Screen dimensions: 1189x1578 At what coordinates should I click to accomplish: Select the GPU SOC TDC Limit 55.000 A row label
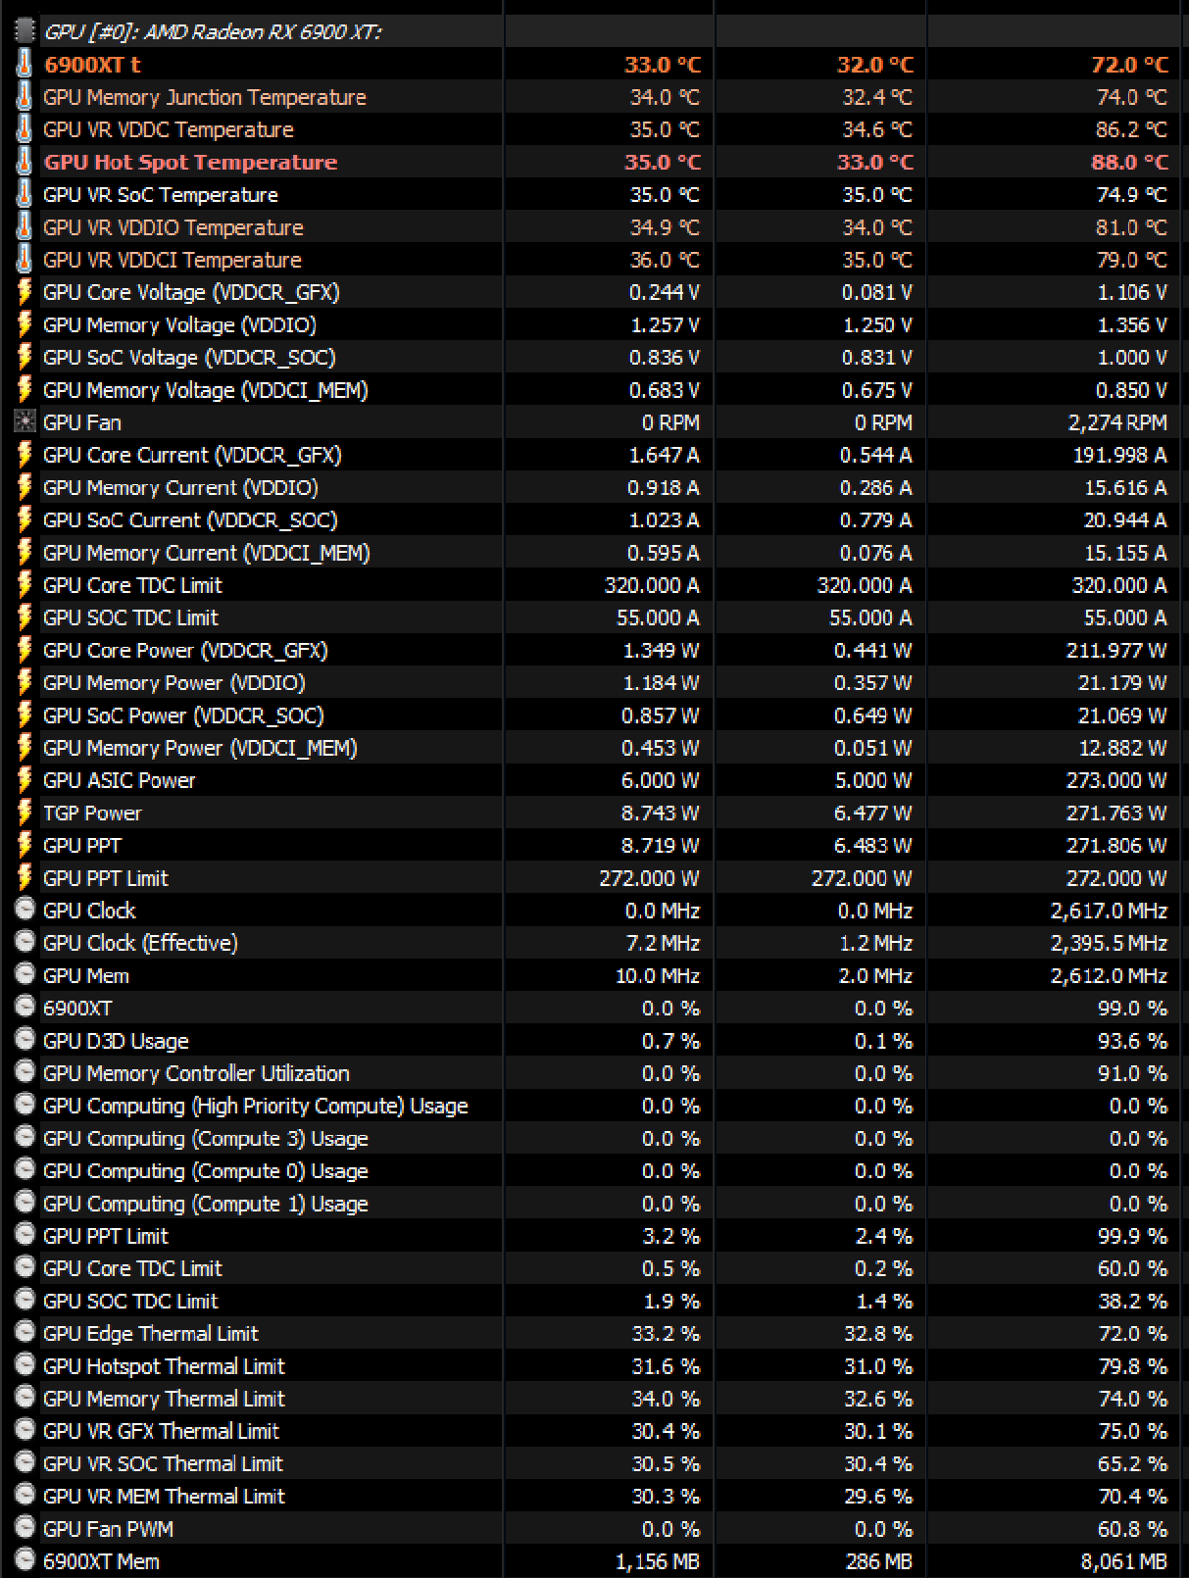130,617
